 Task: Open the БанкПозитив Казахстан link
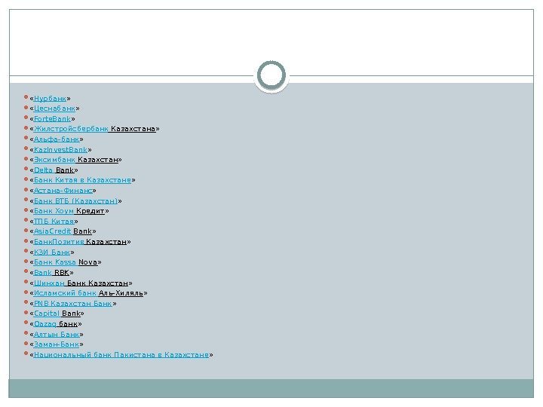[x=80, y=242]
